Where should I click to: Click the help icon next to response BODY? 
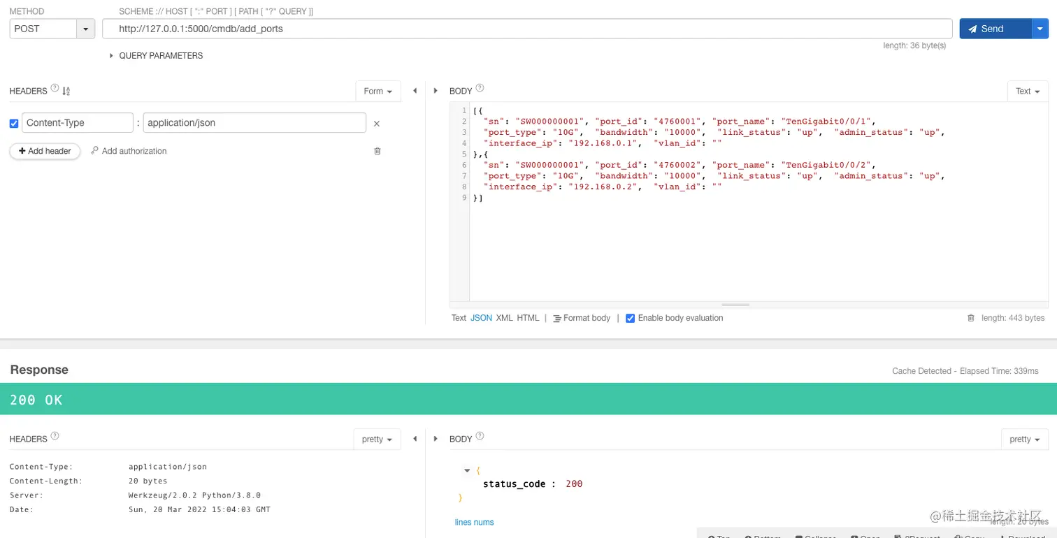[x=480, y=437]
